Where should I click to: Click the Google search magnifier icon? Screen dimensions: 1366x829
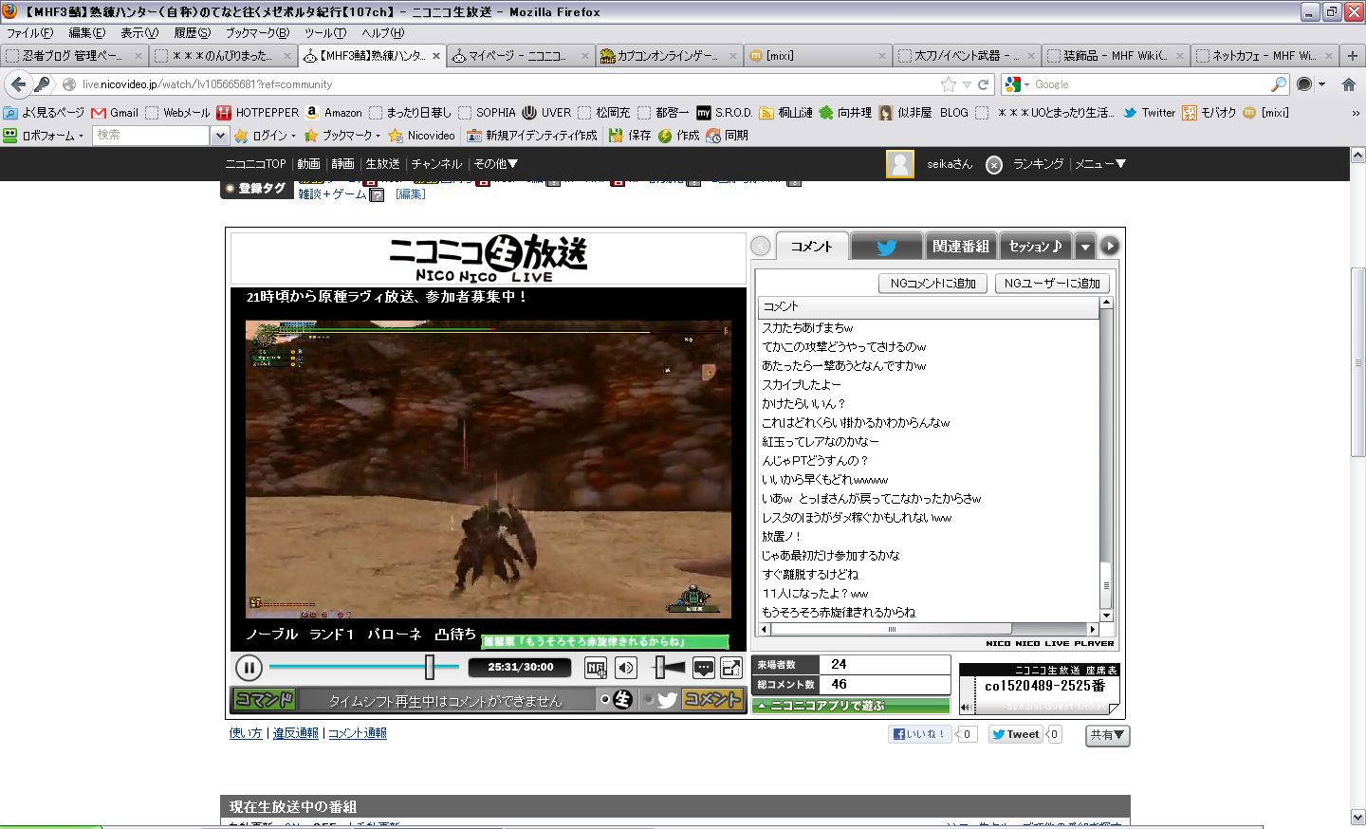(x=1279, y=84)
